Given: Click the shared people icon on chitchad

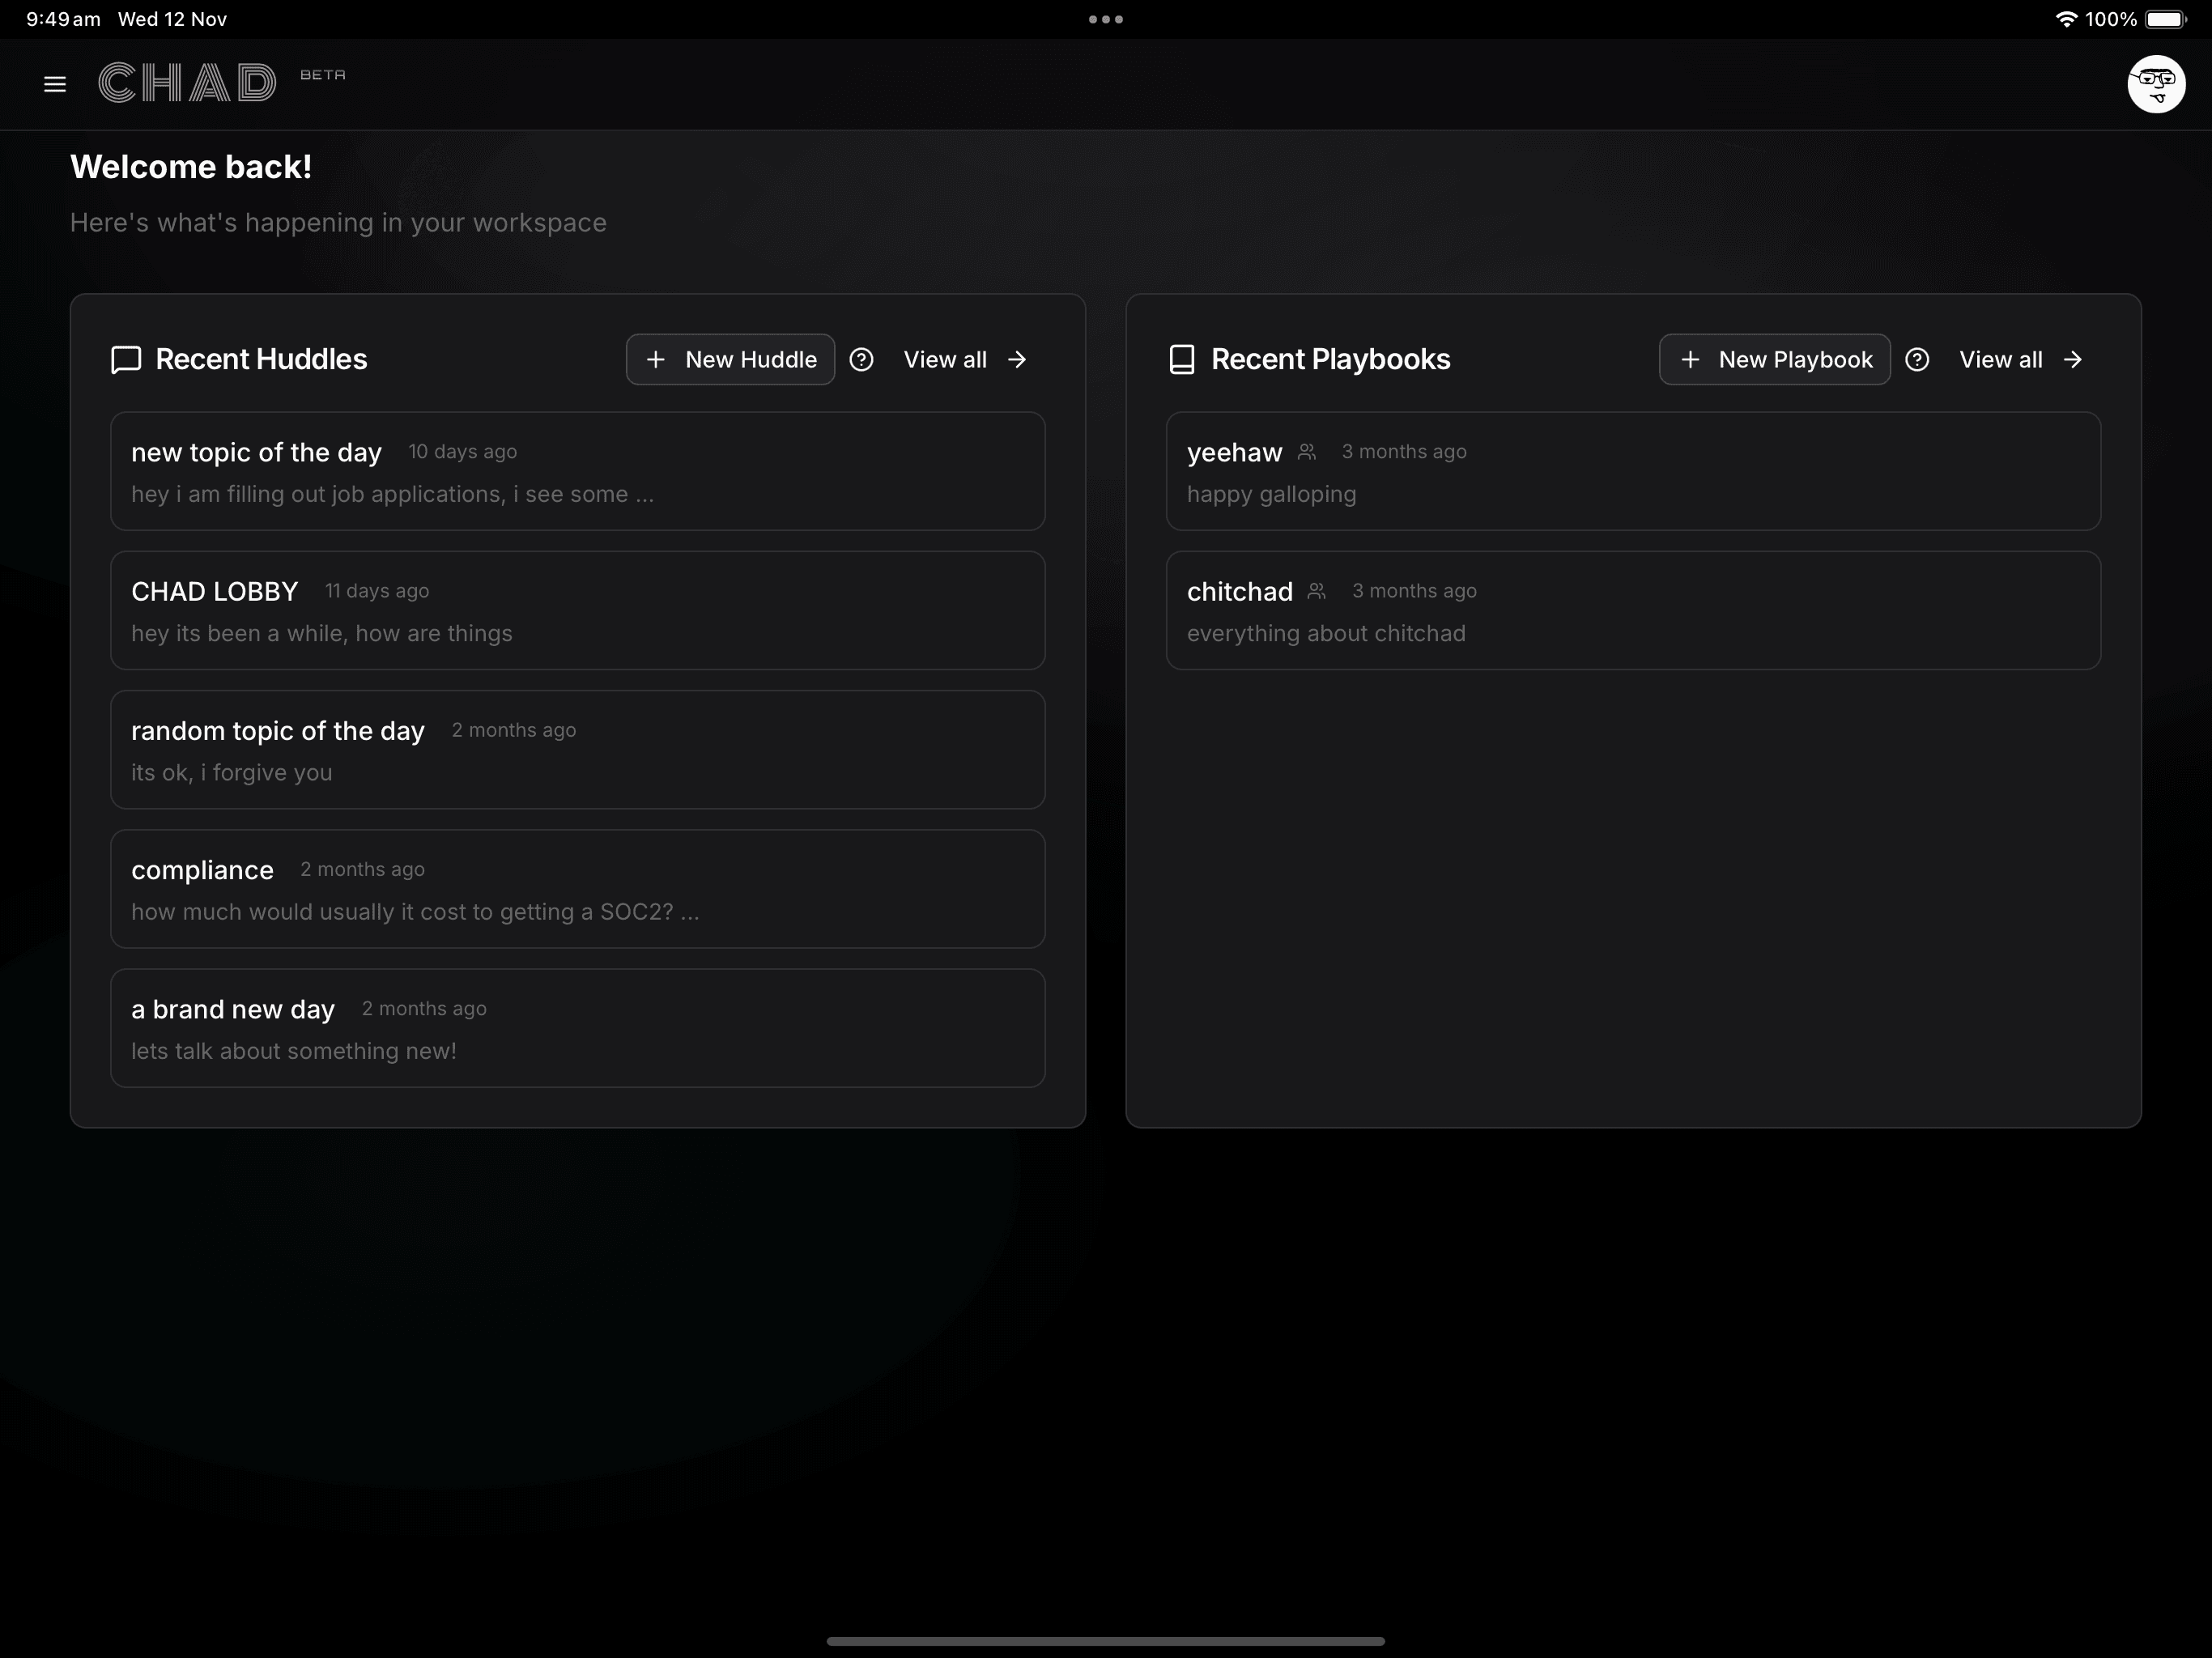Looking at the screenshot, I should (x=1316, y=591).
